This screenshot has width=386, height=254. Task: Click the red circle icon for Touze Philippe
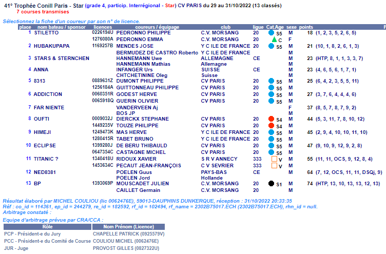click(x=271, y=126)
